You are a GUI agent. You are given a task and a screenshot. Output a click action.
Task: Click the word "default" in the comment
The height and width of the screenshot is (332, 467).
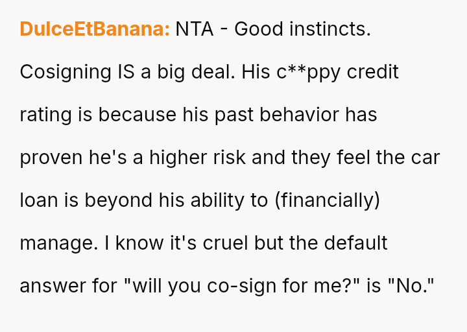pyautogui.click(x=355, y=243)
